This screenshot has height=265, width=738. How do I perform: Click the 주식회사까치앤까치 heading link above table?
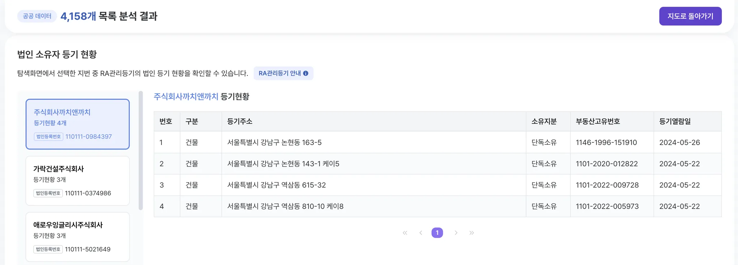pyautogui.click(x=186, y=97)
